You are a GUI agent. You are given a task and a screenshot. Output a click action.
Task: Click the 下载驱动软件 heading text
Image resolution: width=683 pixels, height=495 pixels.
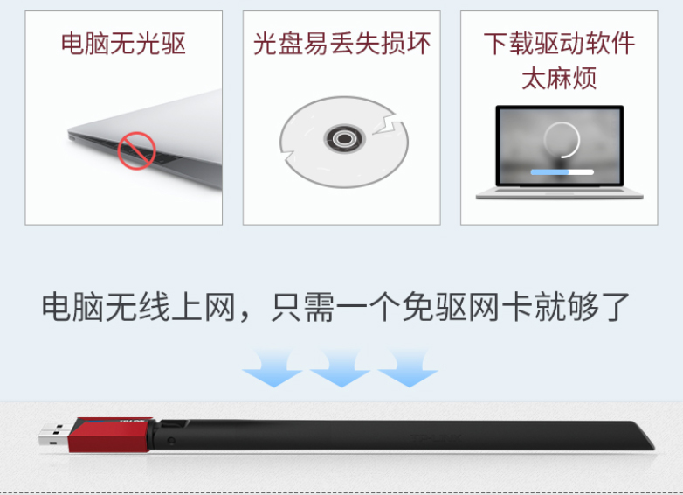tap(559, 43)
